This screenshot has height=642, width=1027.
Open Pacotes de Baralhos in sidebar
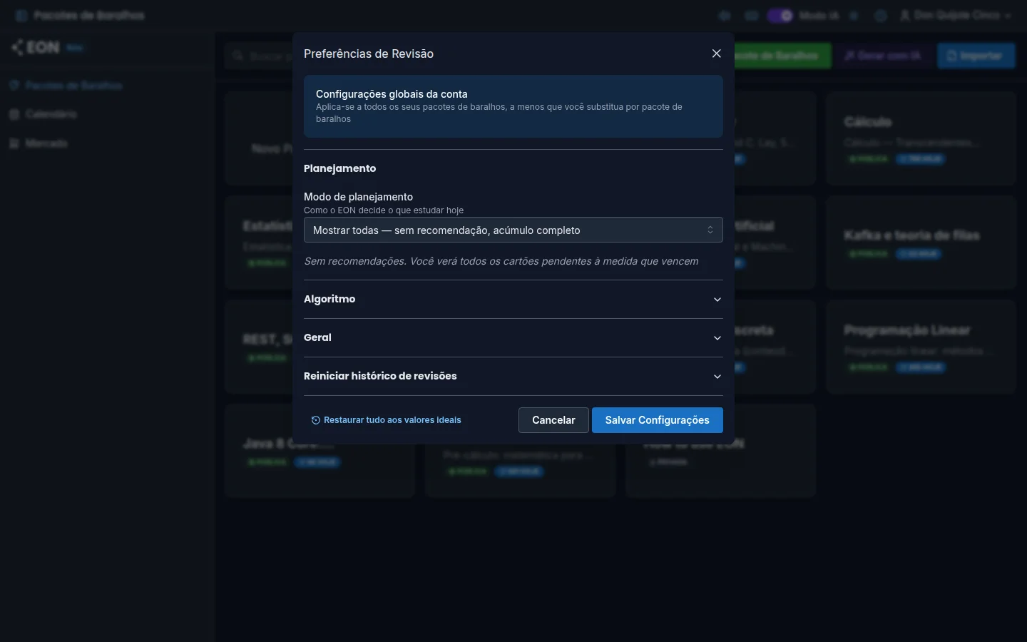66,86
